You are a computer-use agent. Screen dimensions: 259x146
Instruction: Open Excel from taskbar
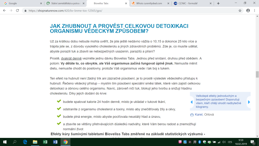point(45,142)
